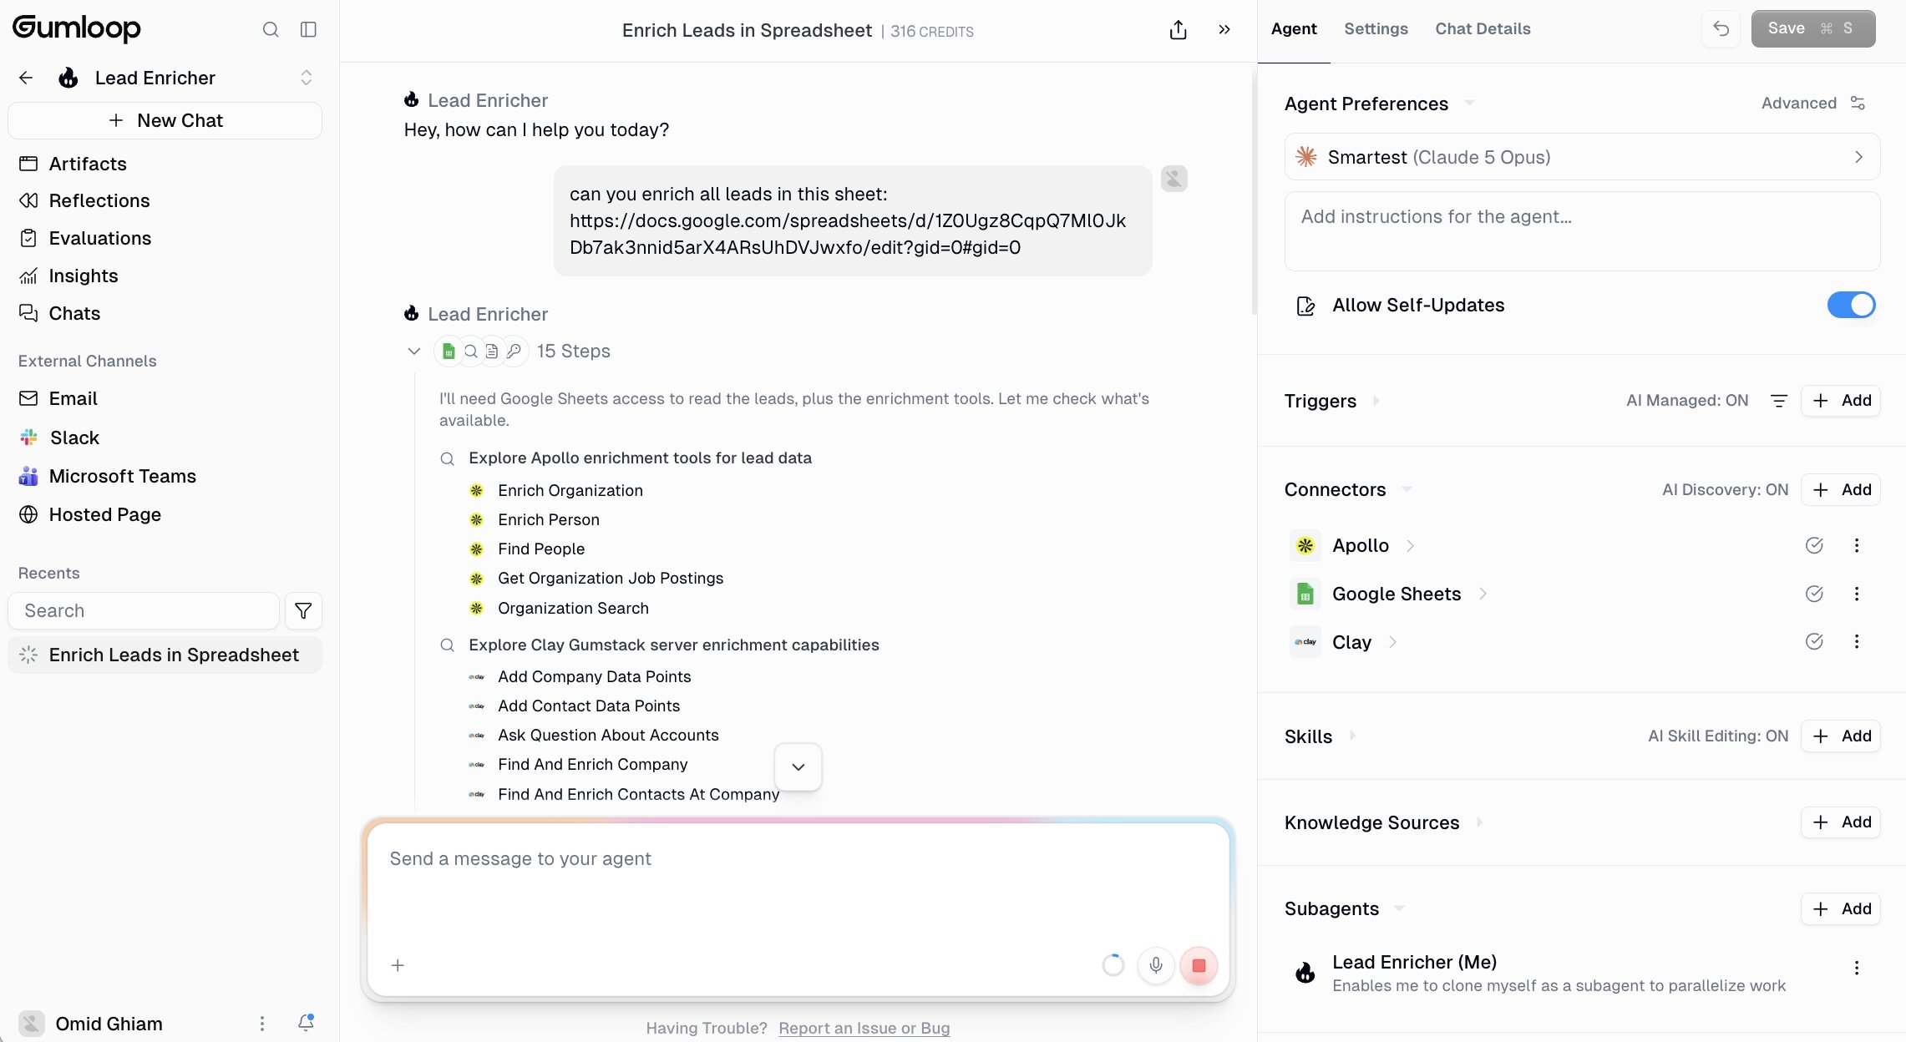
Task: Open Clay connector more options
Action: 1856,641
